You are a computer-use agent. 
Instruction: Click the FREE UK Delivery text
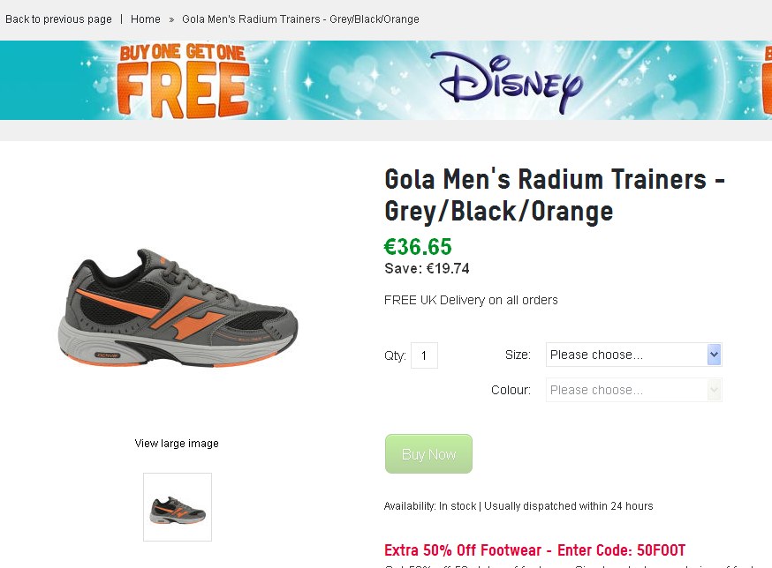[471, 300]
